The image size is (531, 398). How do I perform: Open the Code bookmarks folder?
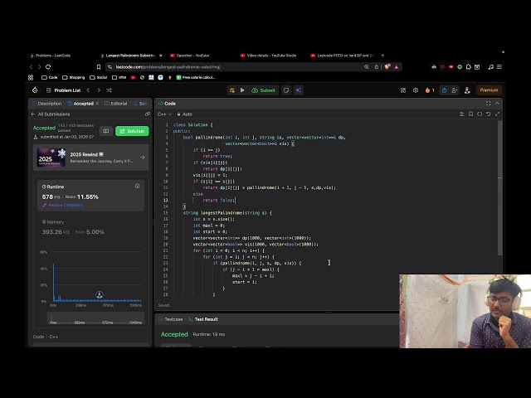point(50,77)
